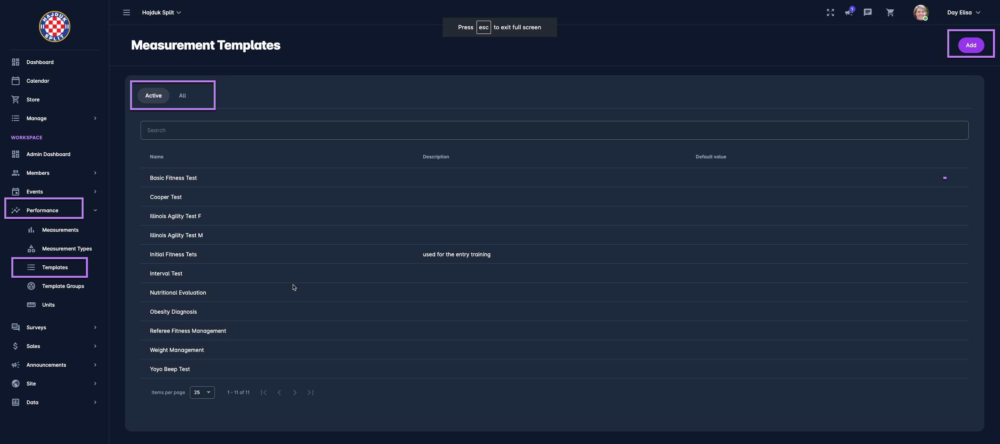Switch to the All filter

click(182, 96)
